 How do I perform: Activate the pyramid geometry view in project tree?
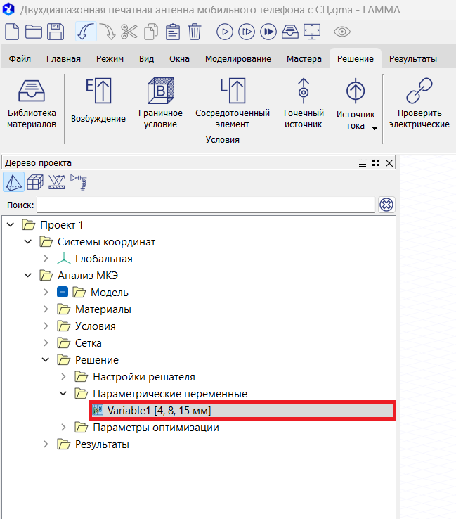click(14, 183)
